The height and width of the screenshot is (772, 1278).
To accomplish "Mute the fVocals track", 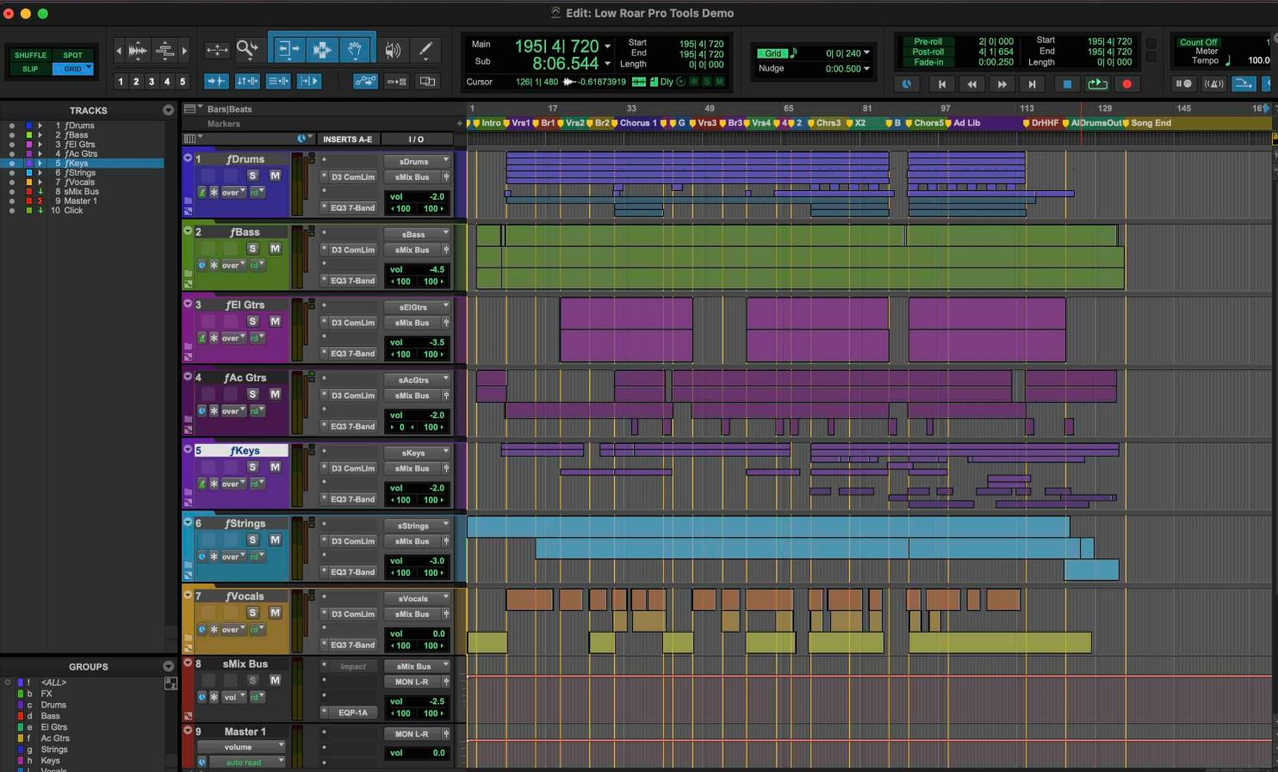I will coord(275,613).
